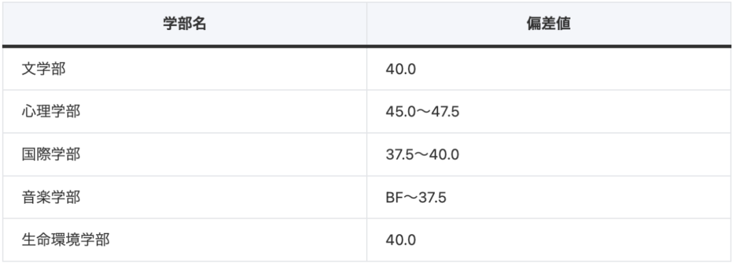Click the 45.0〜47.5 deviation value cell

tap(549, 112)
